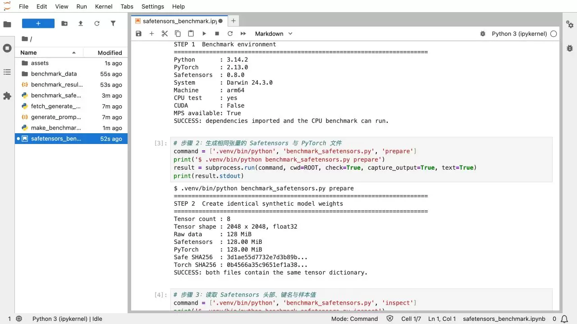Close the safetensors_benchmark.ipynb tab via dot

pos(220,21)
